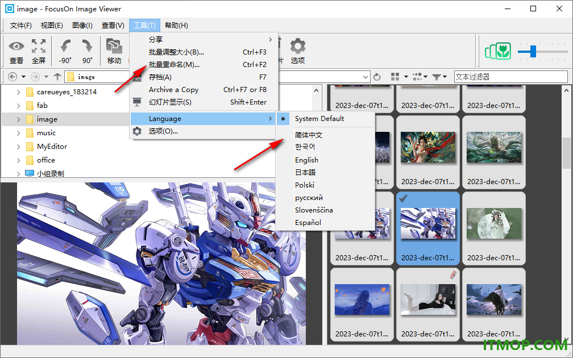Screen dimensions: 573x358
Task: Open the 图像(I) menu
Action: point(82,25)
